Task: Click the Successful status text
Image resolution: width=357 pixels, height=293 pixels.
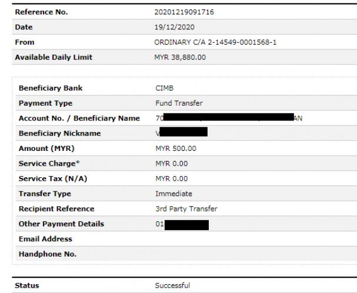Action: [x=172, y=285]
